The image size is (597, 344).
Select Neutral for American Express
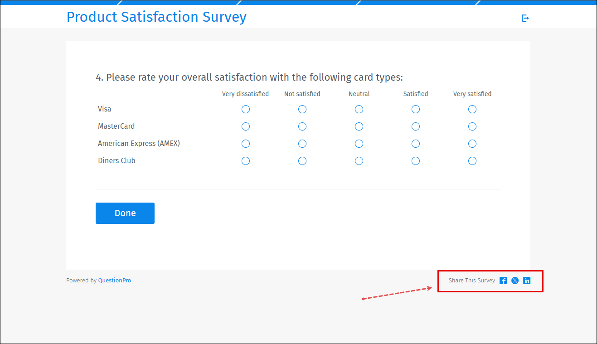pyautogui.click(x=359, y=144)
